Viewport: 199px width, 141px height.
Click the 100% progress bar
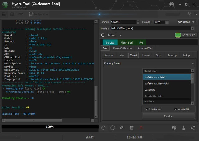(50, 127)
